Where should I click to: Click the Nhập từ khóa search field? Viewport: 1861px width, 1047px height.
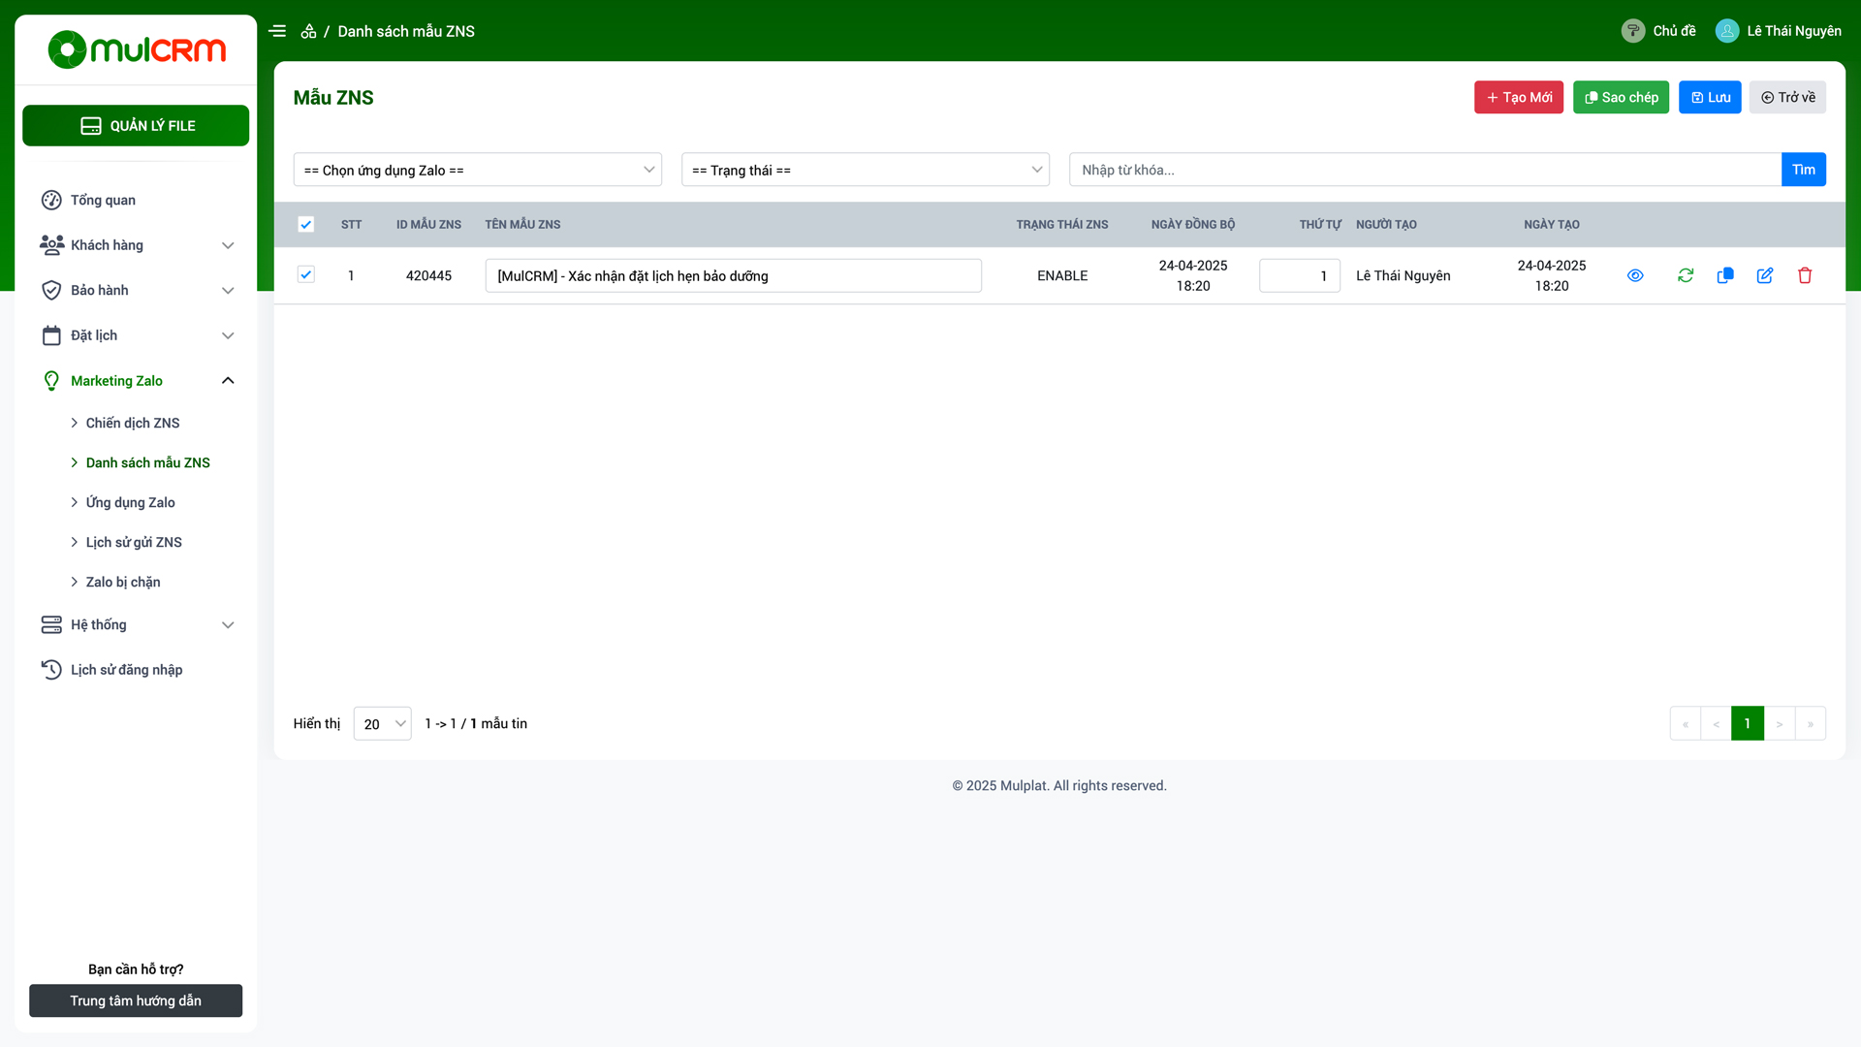[x=1425, y=170]
